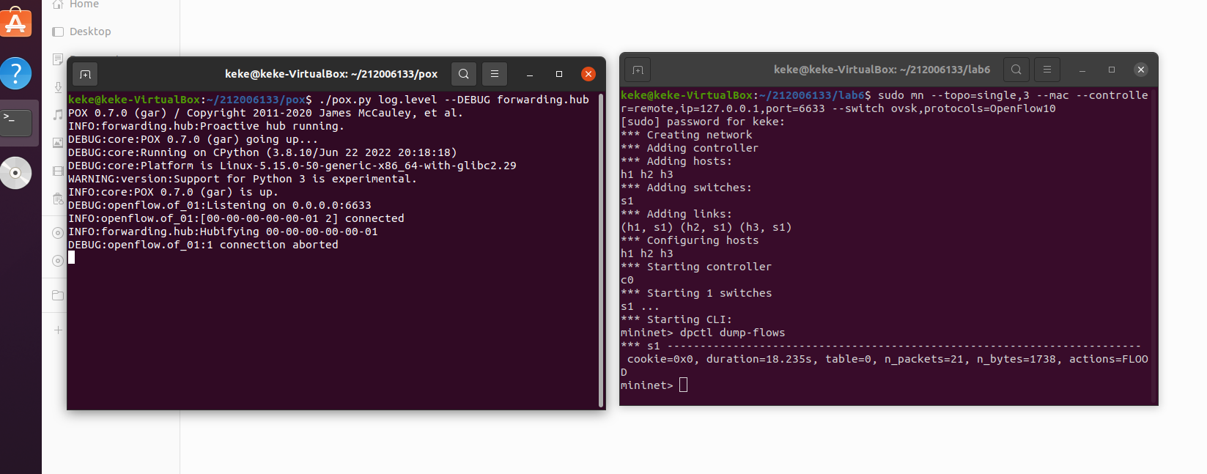
Task: Click the '*** Adding controller' line
Action: (690, 148)
